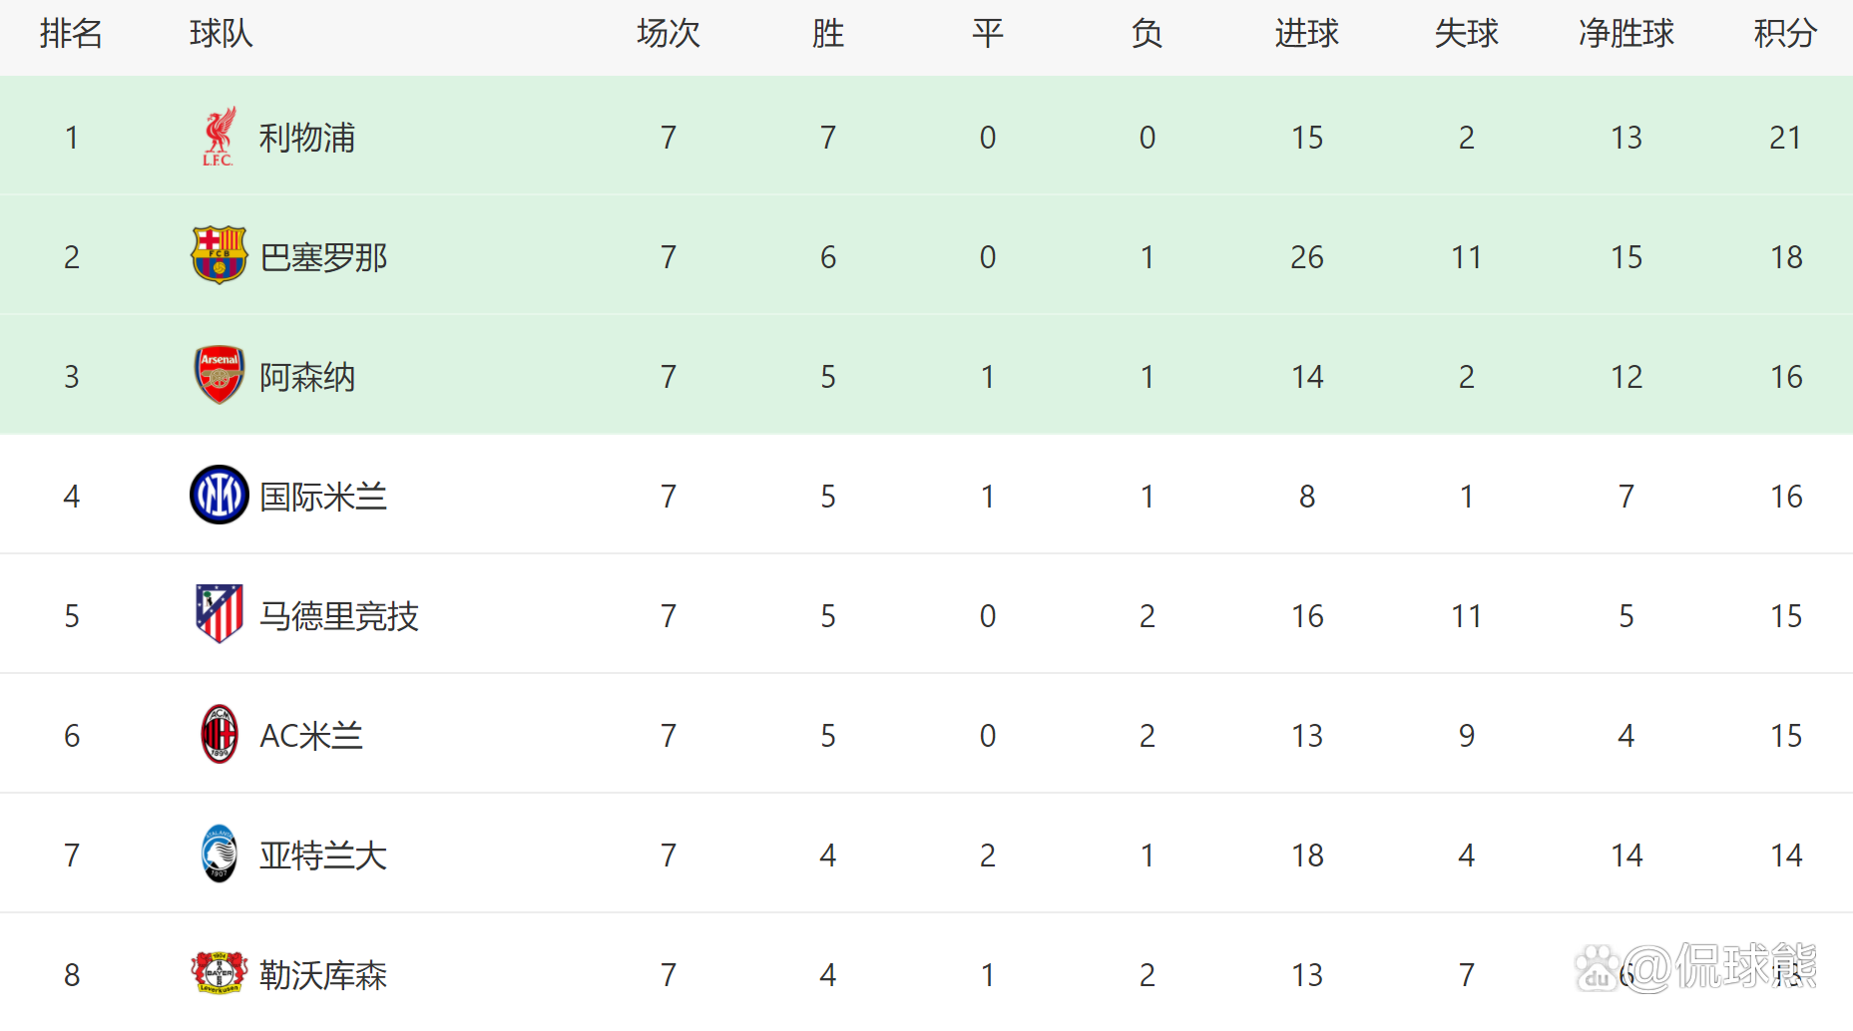Image resolution: width=1853 pixels, height=1031 pixels.
Task: Click the AC Milan club crest
Action: [x=219, y=734]
